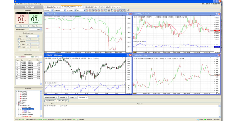Collapse the Charts tree node
The width and height of the screenshot is (235, 121).
tap(17, 104)
